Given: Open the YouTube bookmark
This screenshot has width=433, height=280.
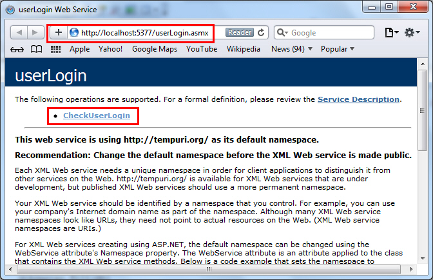Looking at the screenshot, I should click(202, 49).
